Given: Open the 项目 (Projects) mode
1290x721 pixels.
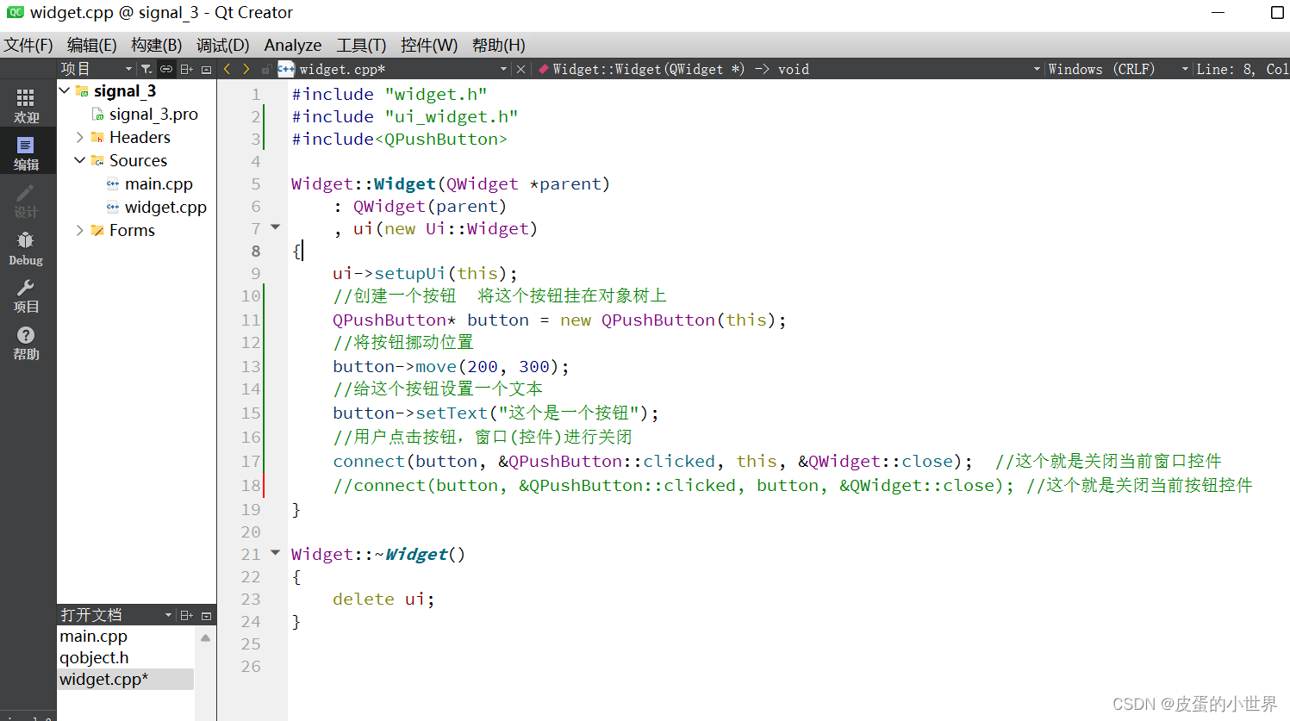Looking at the screenshot, I should (26, 295).
